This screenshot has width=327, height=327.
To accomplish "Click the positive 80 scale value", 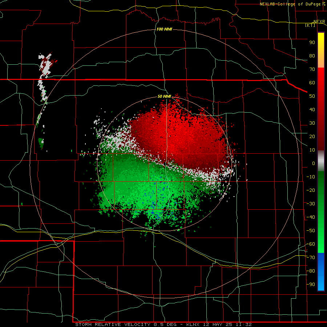I will click(312, 56).
